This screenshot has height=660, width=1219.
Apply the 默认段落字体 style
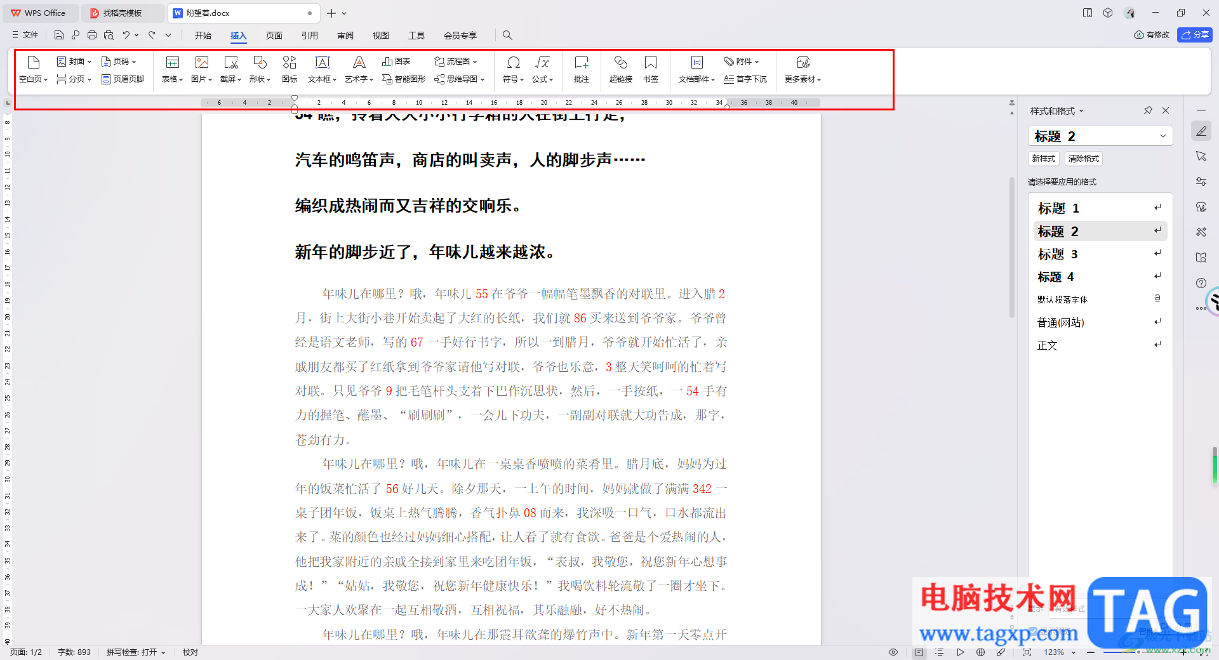[x=1100, y=300]
